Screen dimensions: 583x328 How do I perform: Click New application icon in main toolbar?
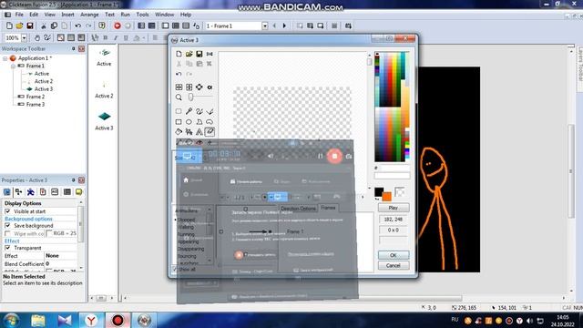[9, 26]
